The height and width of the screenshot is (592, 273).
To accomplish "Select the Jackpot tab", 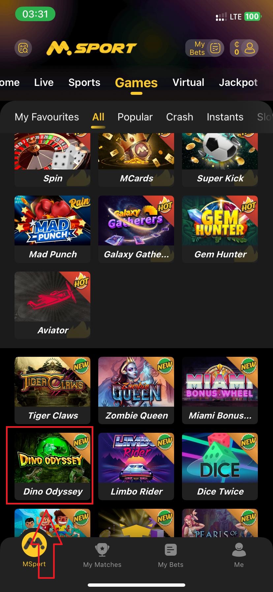I will (x=238, y=82).
